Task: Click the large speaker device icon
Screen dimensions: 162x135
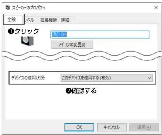Action: (27, 41)
